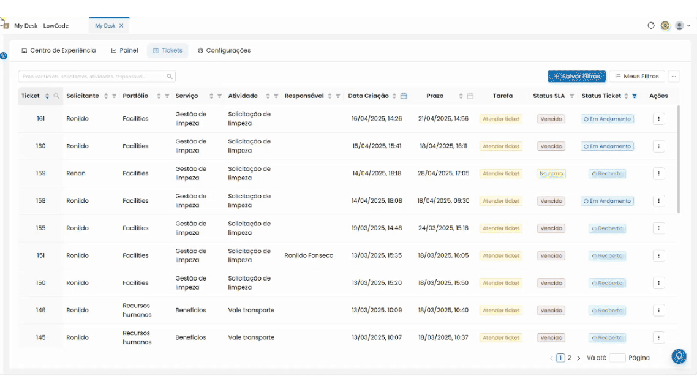The width and height of the screenshot is (697, 392).
Task: Click the search magnifier button
Action: click(170, 77)
